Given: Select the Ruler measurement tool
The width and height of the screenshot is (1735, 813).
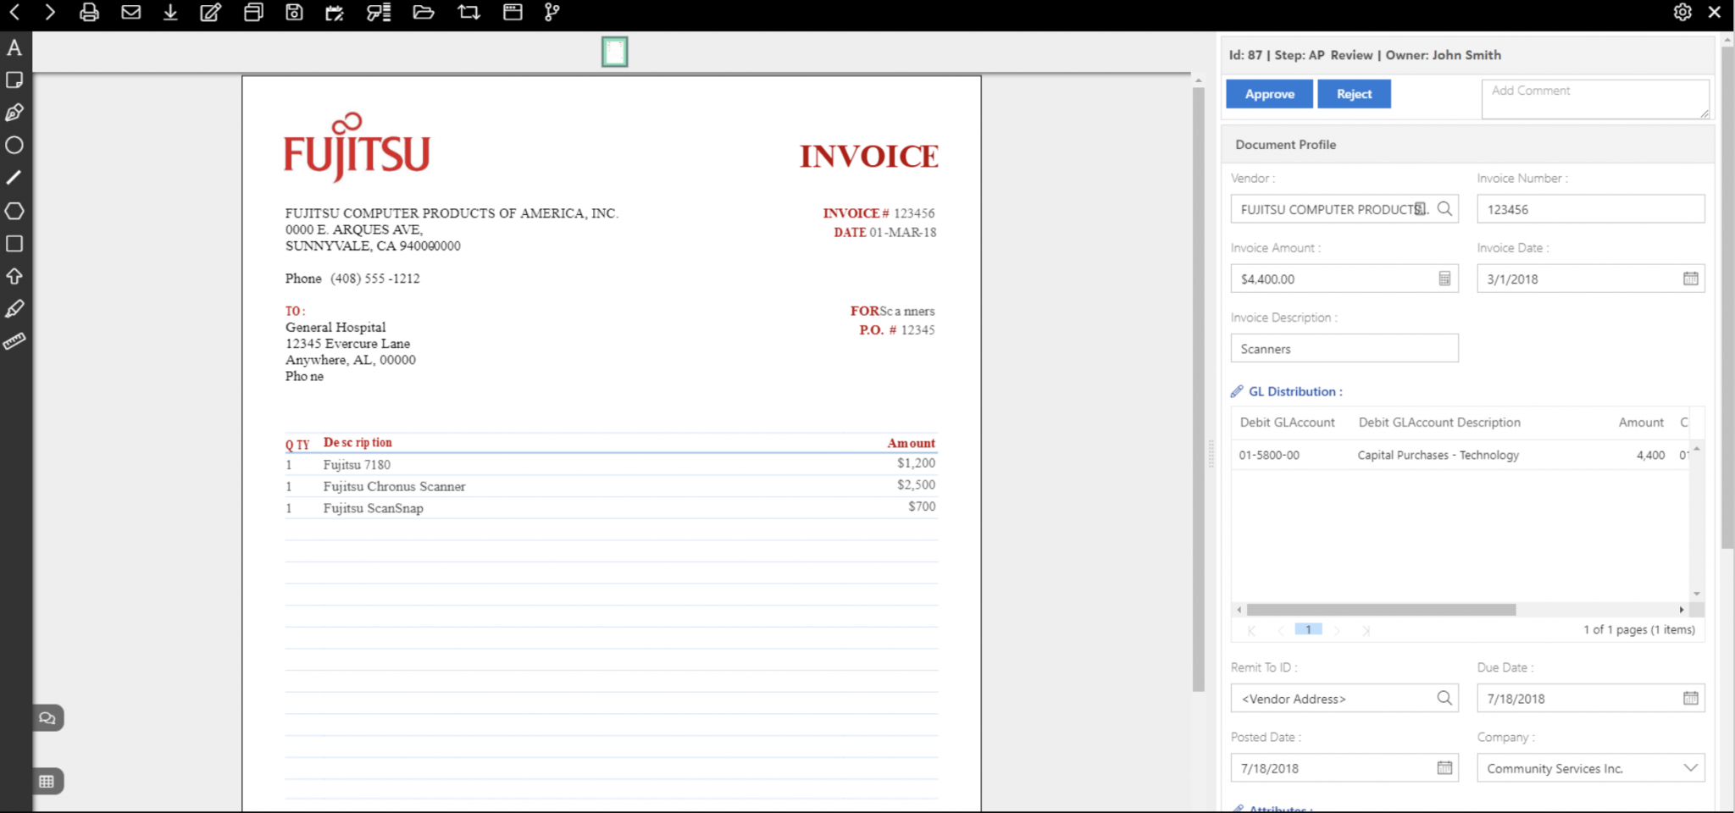Looking at the screenshot, I should coord(14,341).
